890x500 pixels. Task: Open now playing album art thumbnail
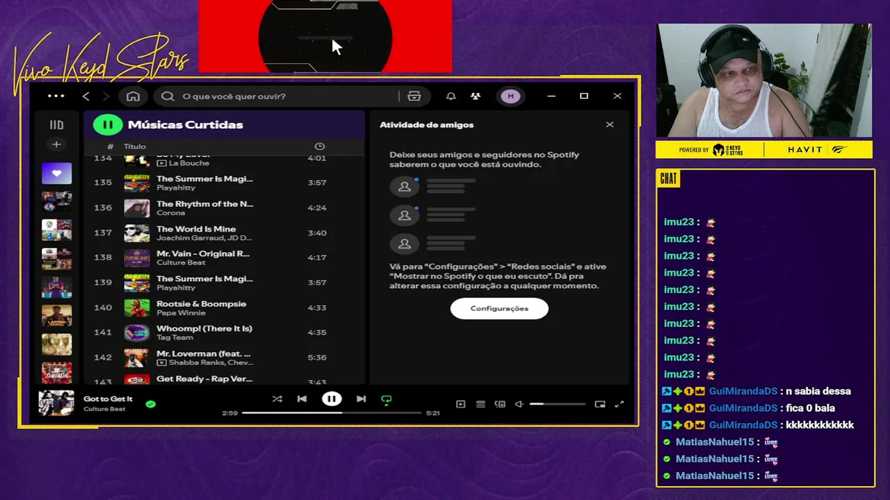point(56,403)
